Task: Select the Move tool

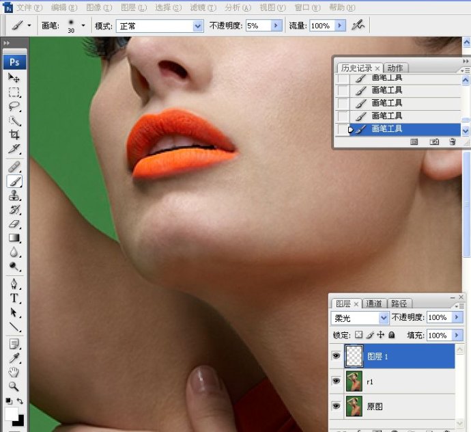Action: (x=14, y=78)
